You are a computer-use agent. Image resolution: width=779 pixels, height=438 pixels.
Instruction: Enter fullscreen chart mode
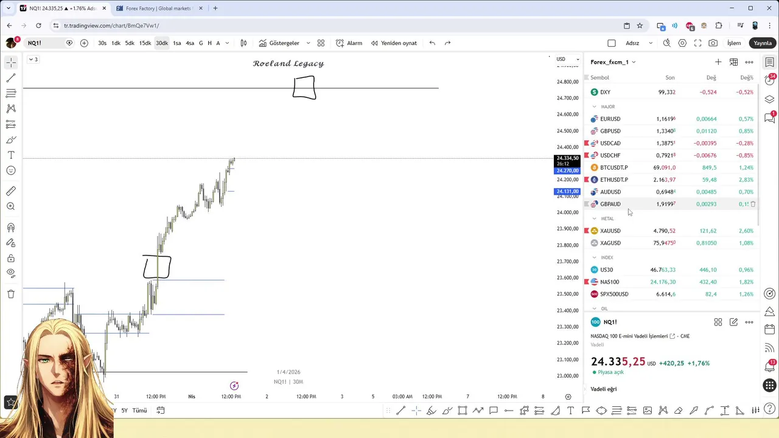(x=697, y=43)
